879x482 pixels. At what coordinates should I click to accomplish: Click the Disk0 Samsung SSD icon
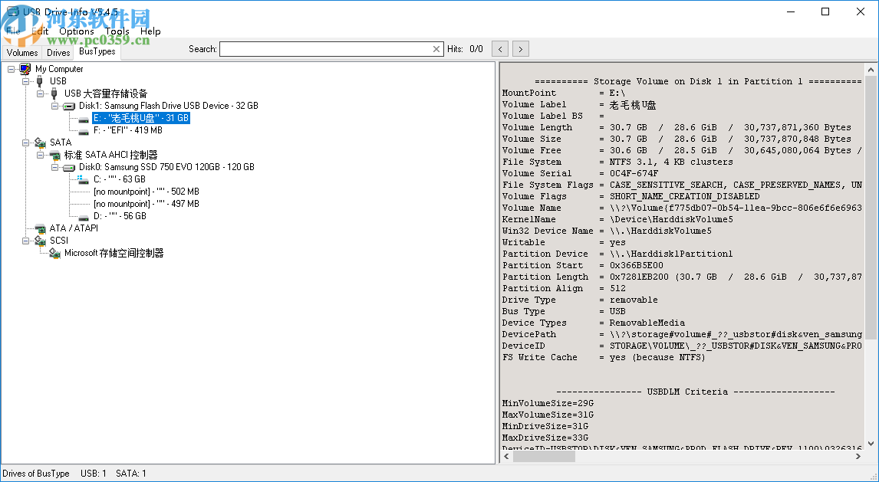pyautogui.click(x=69, y=167)
